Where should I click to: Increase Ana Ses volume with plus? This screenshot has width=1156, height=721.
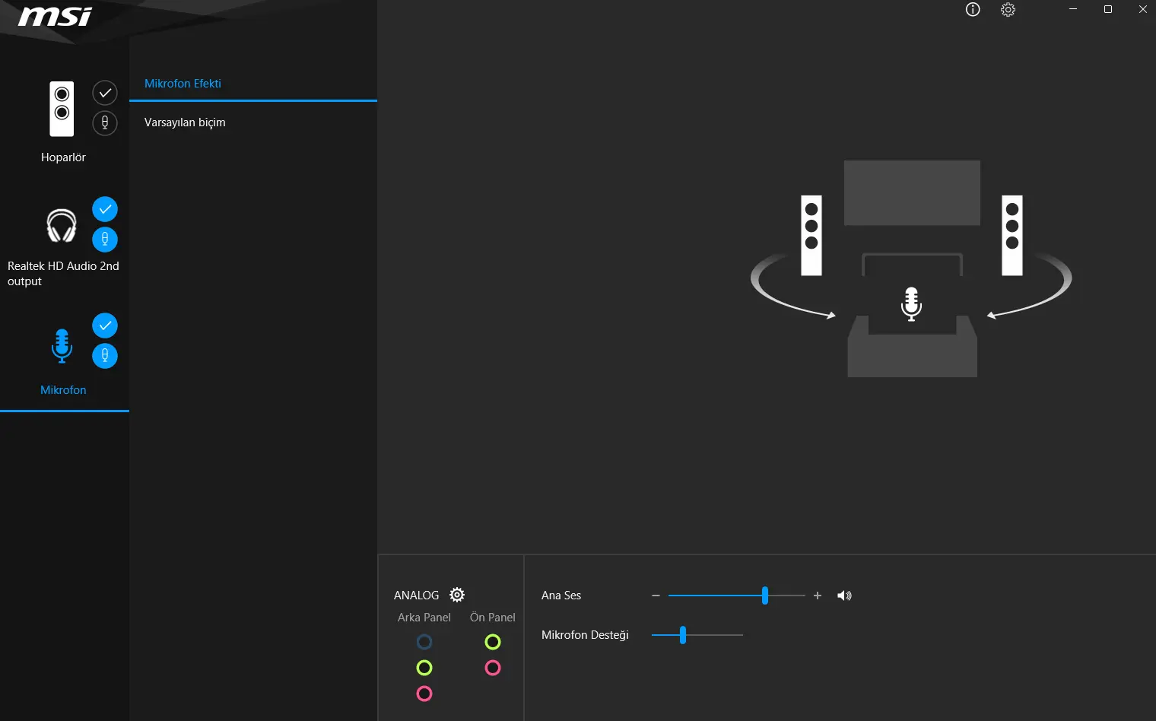pyautogui.click(x=818, y=596)
